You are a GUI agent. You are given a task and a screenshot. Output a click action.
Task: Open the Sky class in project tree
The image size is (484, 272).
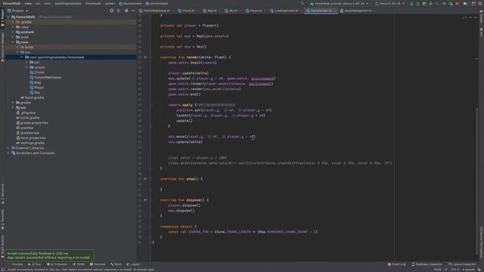click(35, 92)
